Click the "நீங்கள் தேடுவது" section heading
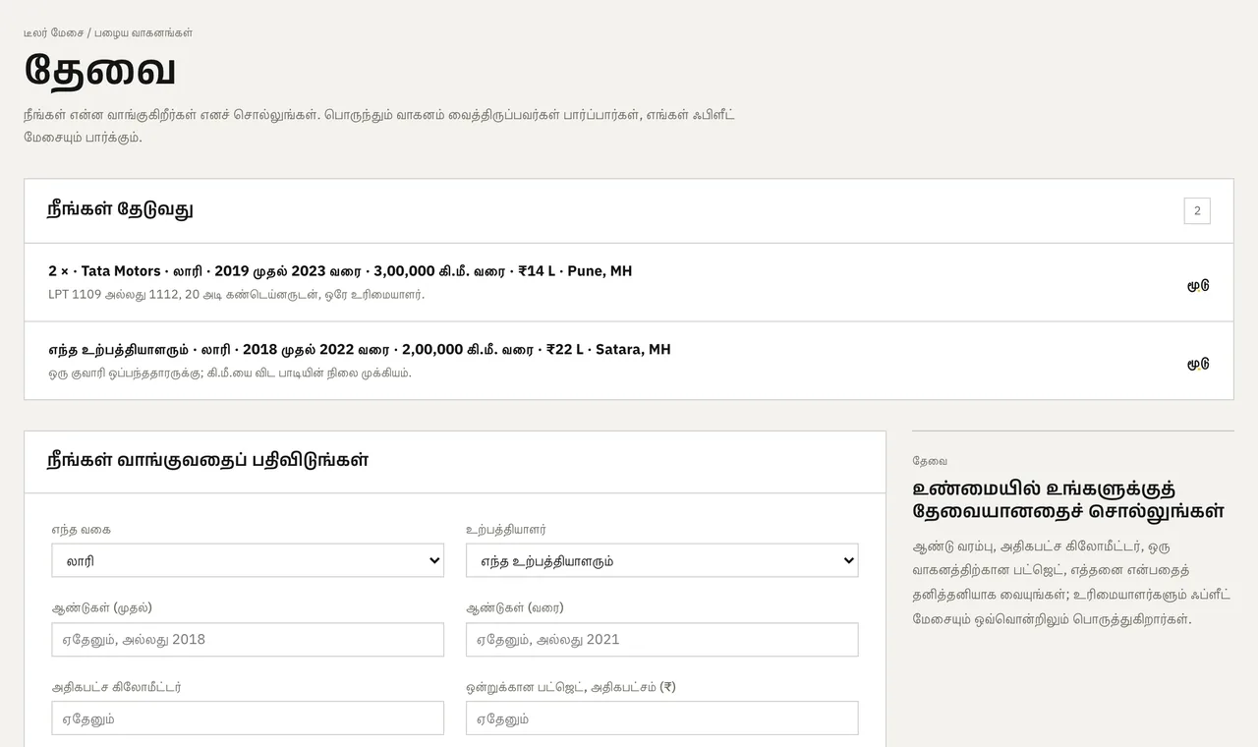This screenshot has width=1258, height=747. (120, 209)
